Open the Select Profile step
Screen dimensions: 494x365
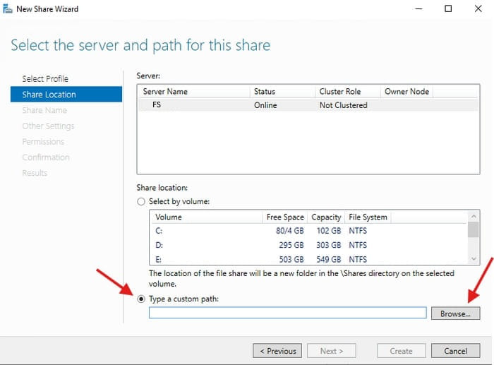tap(45, 79)
